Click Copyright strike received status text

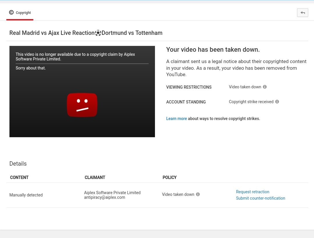(x=251, y=102)
